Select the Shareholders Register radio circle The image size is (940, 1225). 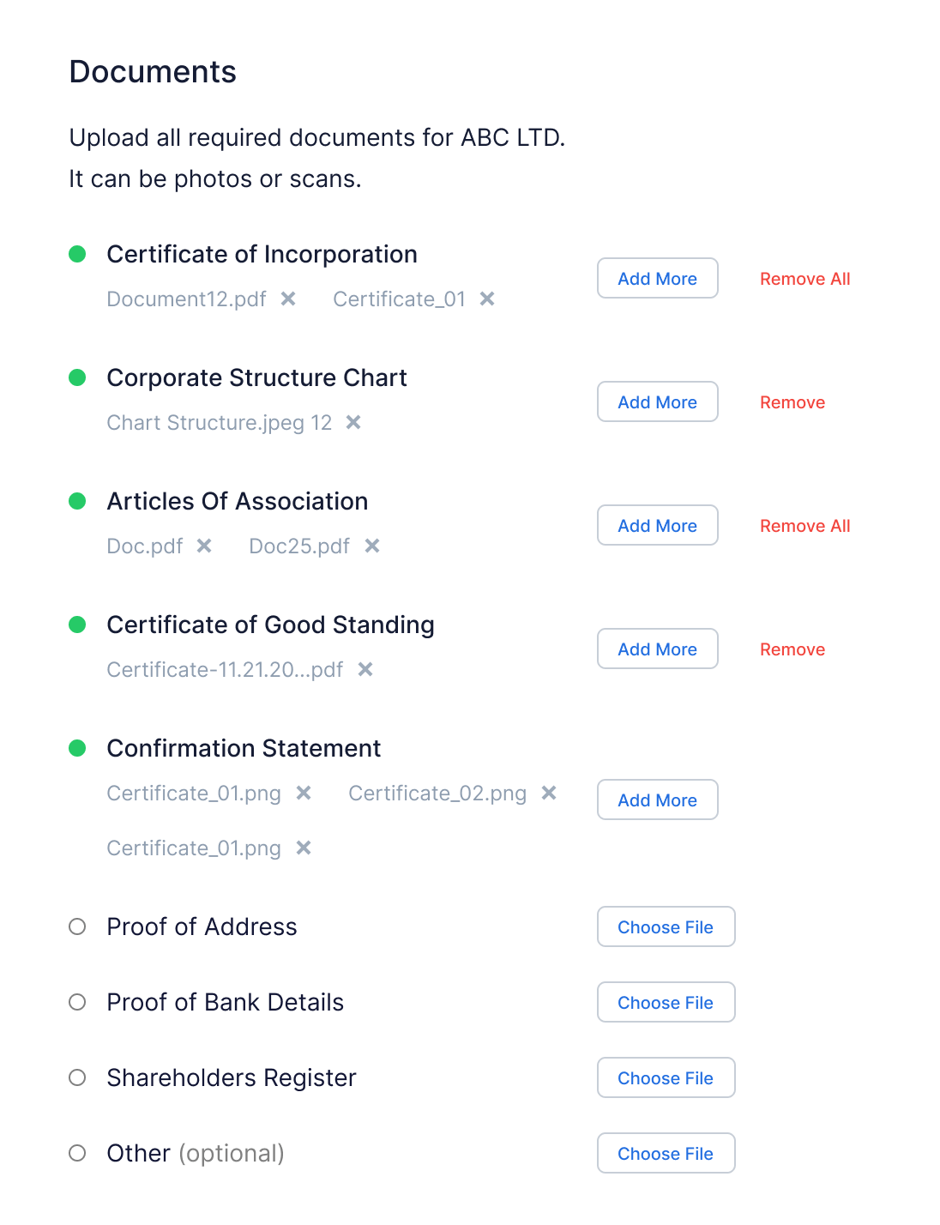[77, 1077]
